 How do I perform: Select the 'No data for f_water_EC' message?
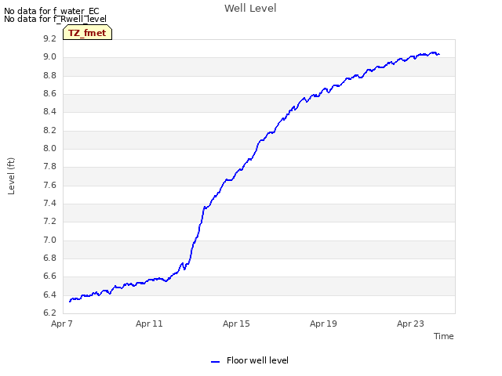52,11
